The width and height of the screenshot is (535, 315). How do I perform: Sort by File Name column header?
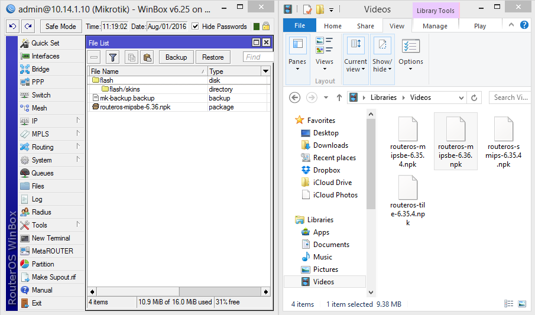[147, 72]
